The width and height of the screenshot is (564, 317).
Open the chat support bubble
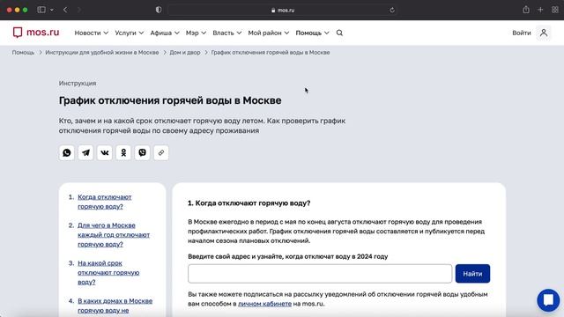[x=548, y=299]
